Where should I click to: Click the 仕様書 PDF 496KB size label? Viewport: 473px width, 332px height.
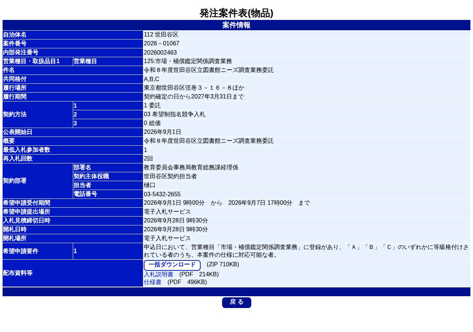coord(187,282)
